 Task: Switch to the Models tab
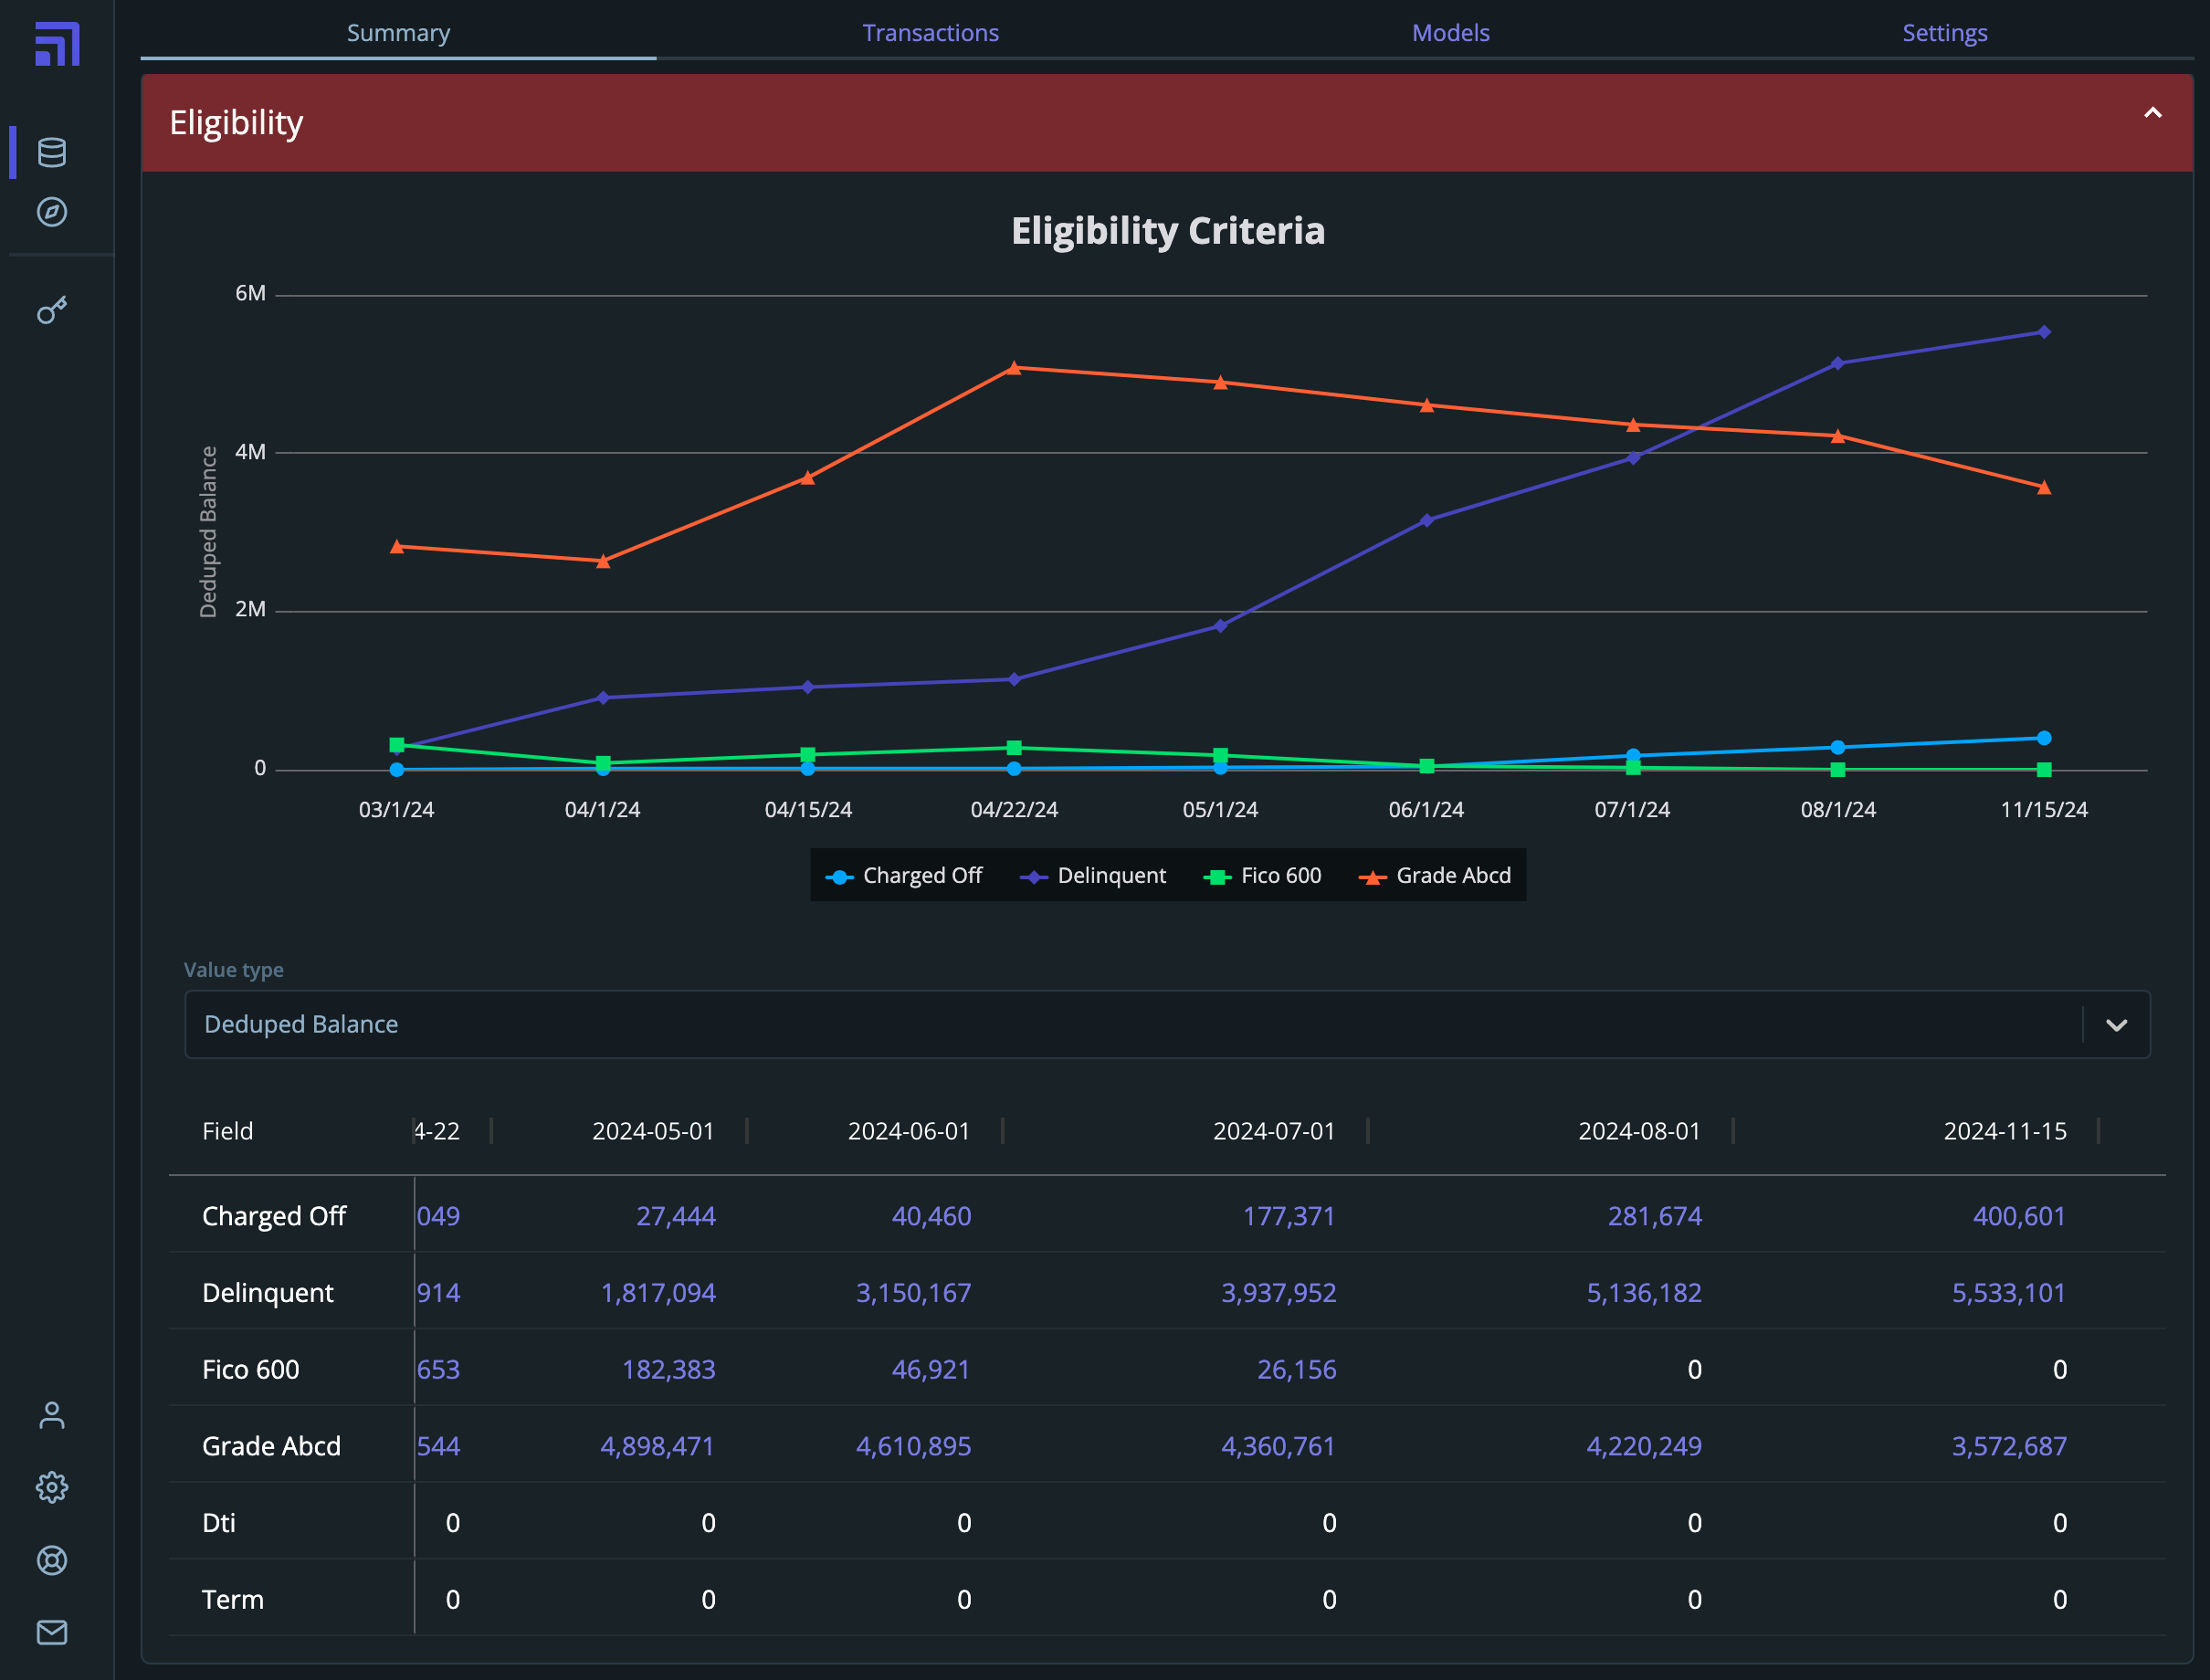1450,33
